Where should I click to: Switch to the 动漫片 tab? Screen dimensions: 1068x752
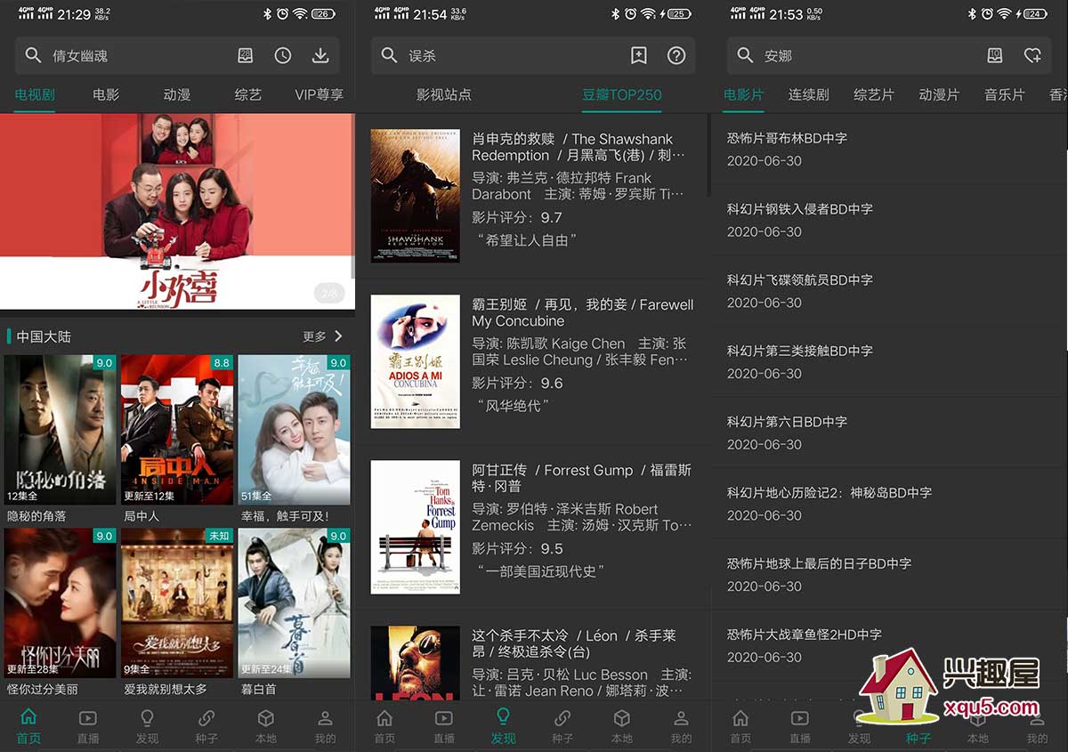[x=939, y=94]
